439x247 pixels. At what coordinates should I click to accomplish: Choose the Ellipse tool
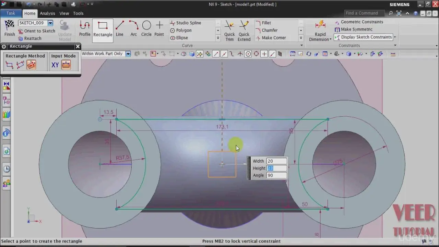[x=179, y=38]
